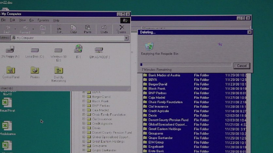Expand the Credit Agricole tree node
Image resolution: width=273 pixels, height=153 pixels.
click(84, 124)
